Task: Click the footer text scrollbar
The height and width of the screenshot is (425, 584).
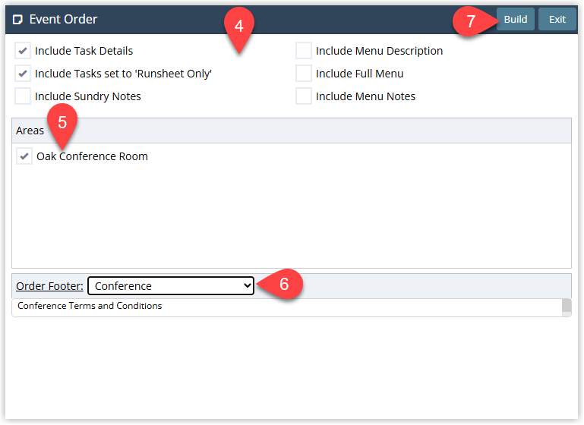Action: click(x=567, y=307)
